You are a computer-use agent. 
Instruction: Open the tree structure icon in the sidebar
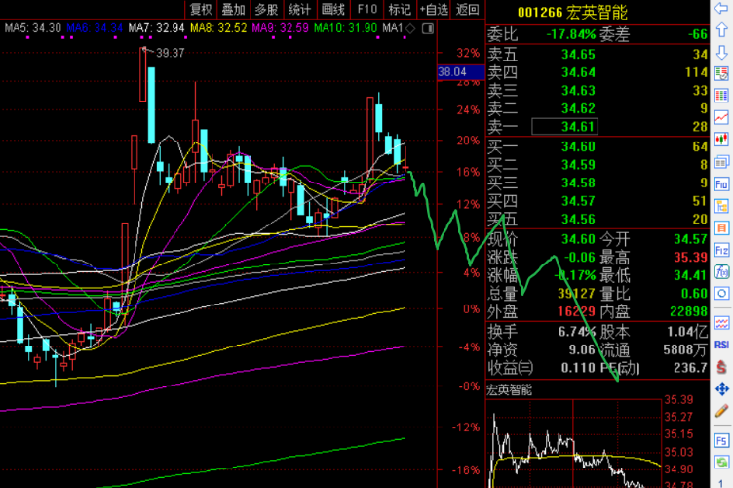coord(721,206)
